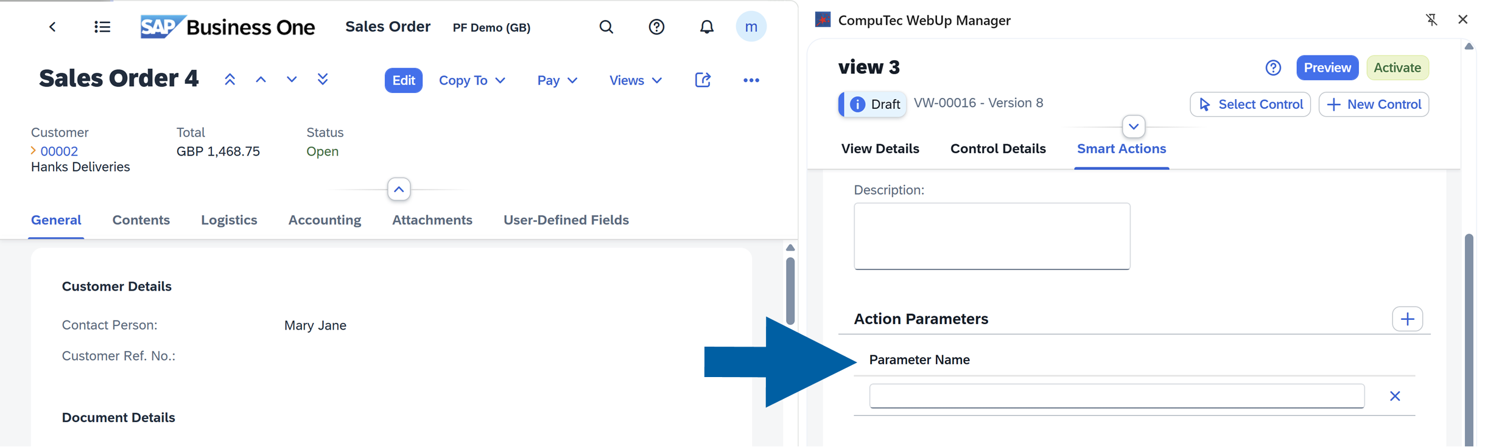Click the share/export icon

pos(703,80)
